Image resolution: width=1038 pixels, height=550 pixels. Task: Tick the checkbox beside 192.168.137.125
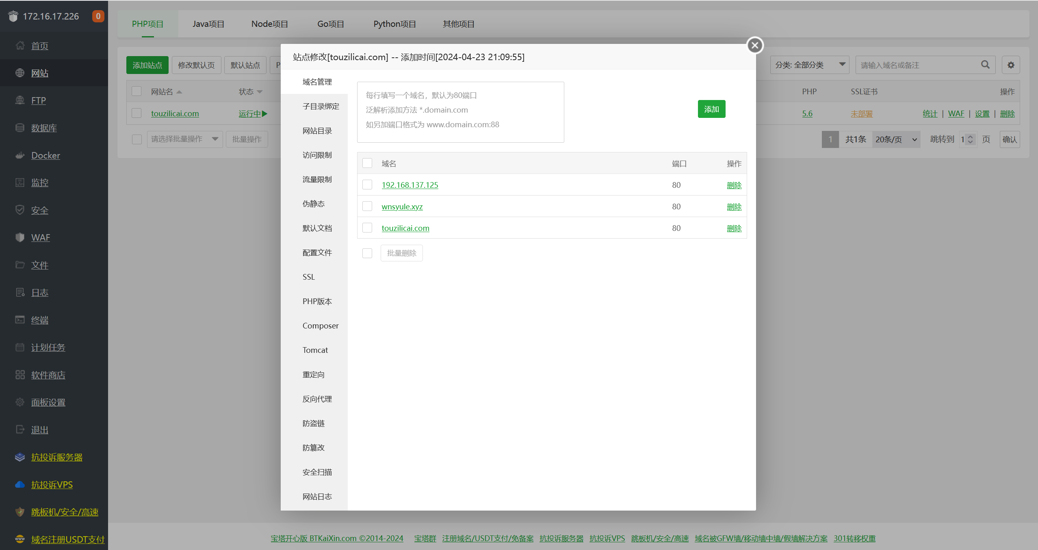(x=367, y=185)
